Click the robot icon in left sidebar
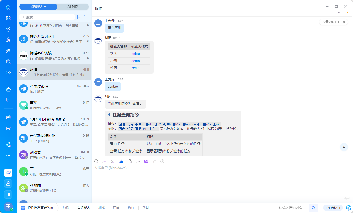The image size is (353, 213). tap(8, 89)
